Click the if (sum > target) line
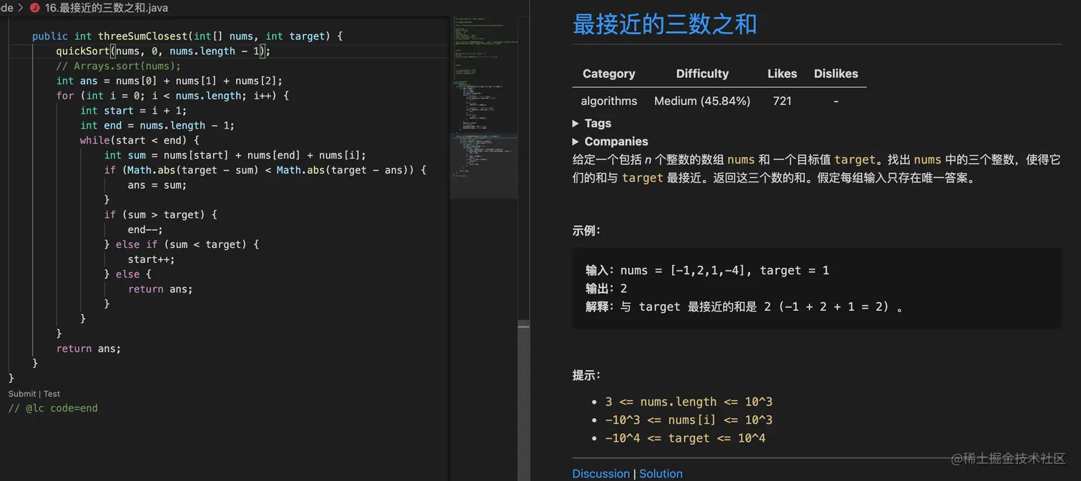This screenshot has height=481, width=1081. pyautogui.click(x=160, y=214)
